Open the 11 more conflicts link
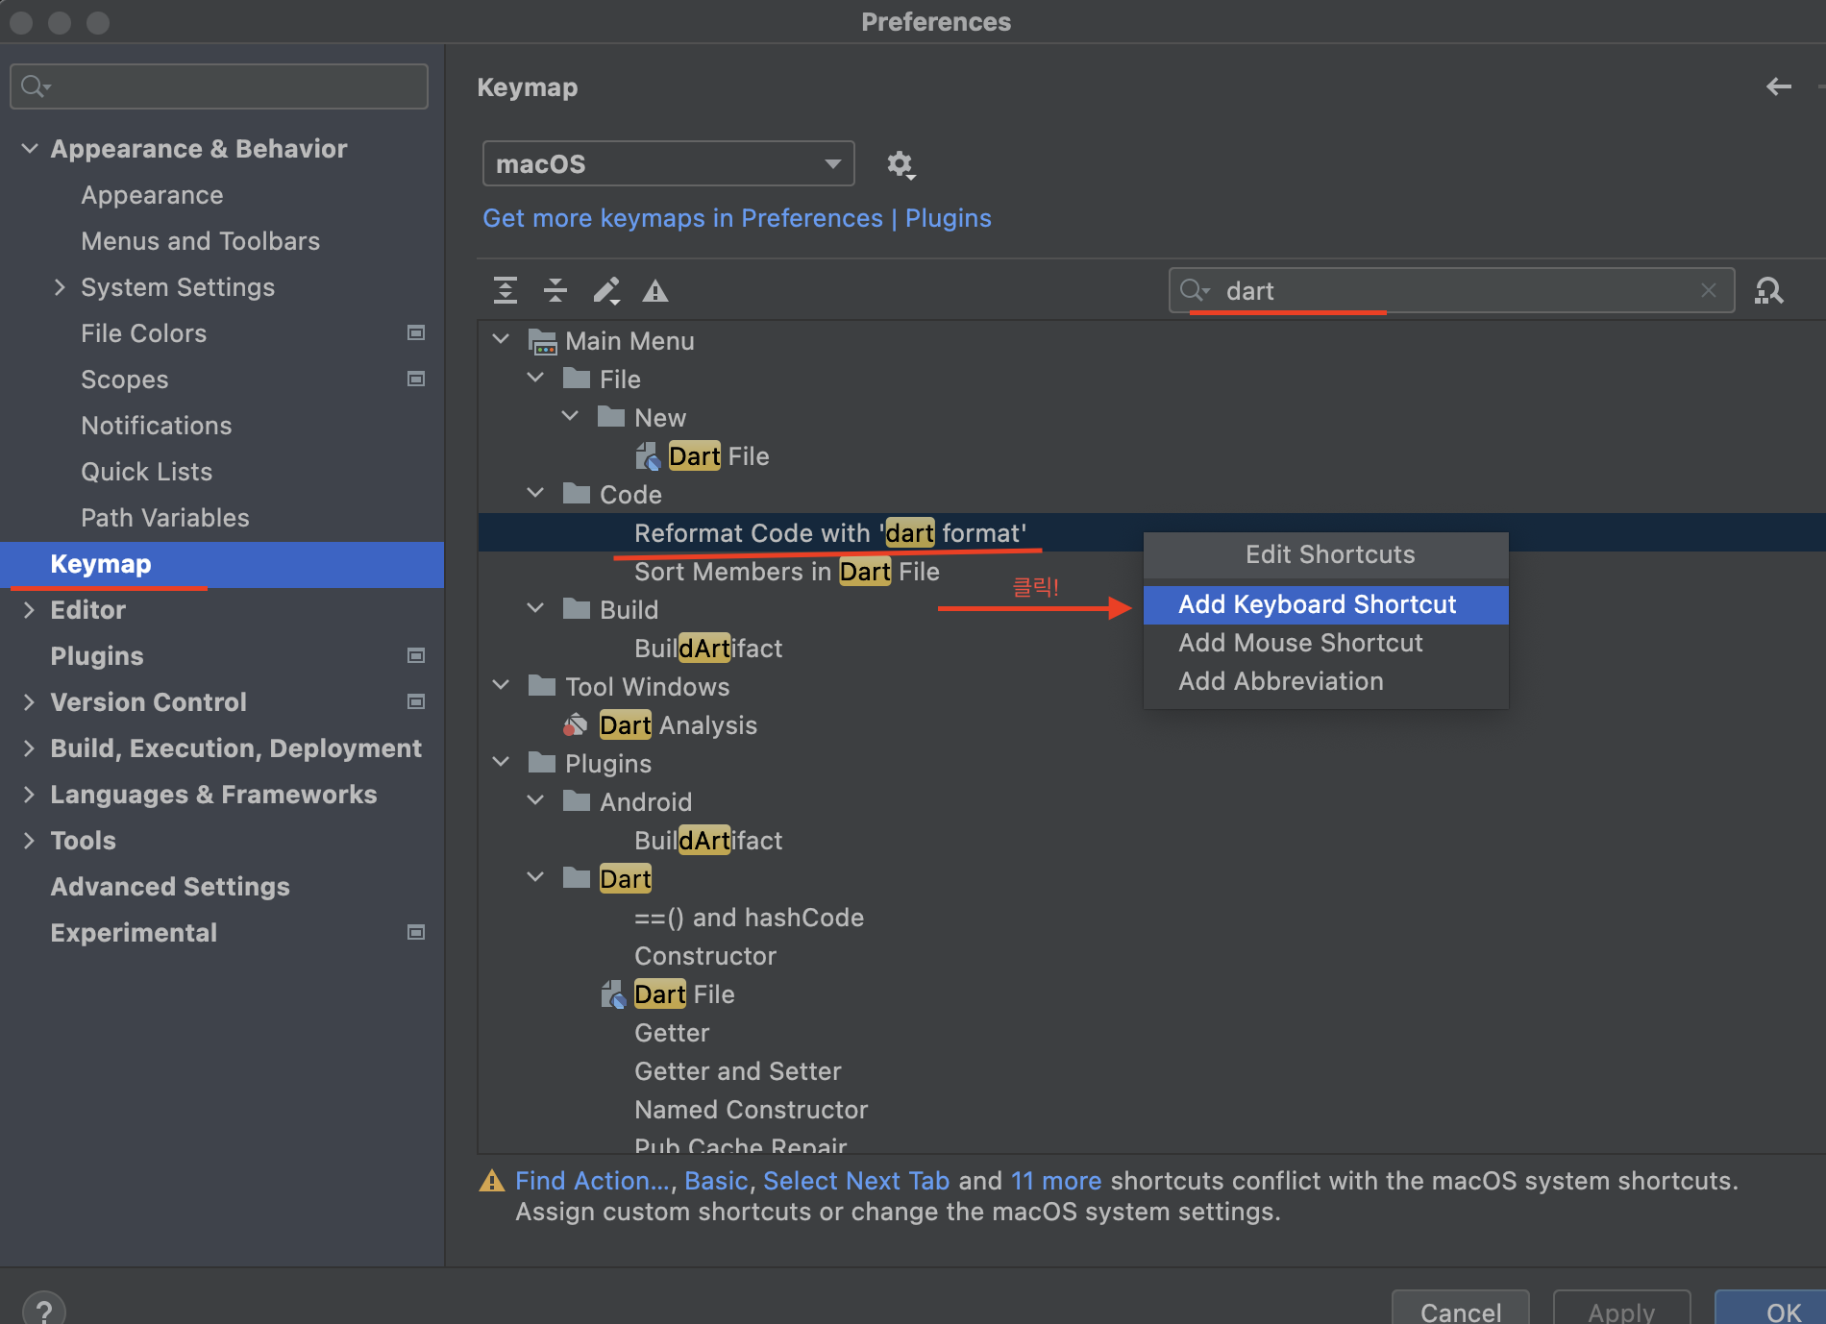The width and height of the screenshot is (1826, 1324). click(1056, 1181)
